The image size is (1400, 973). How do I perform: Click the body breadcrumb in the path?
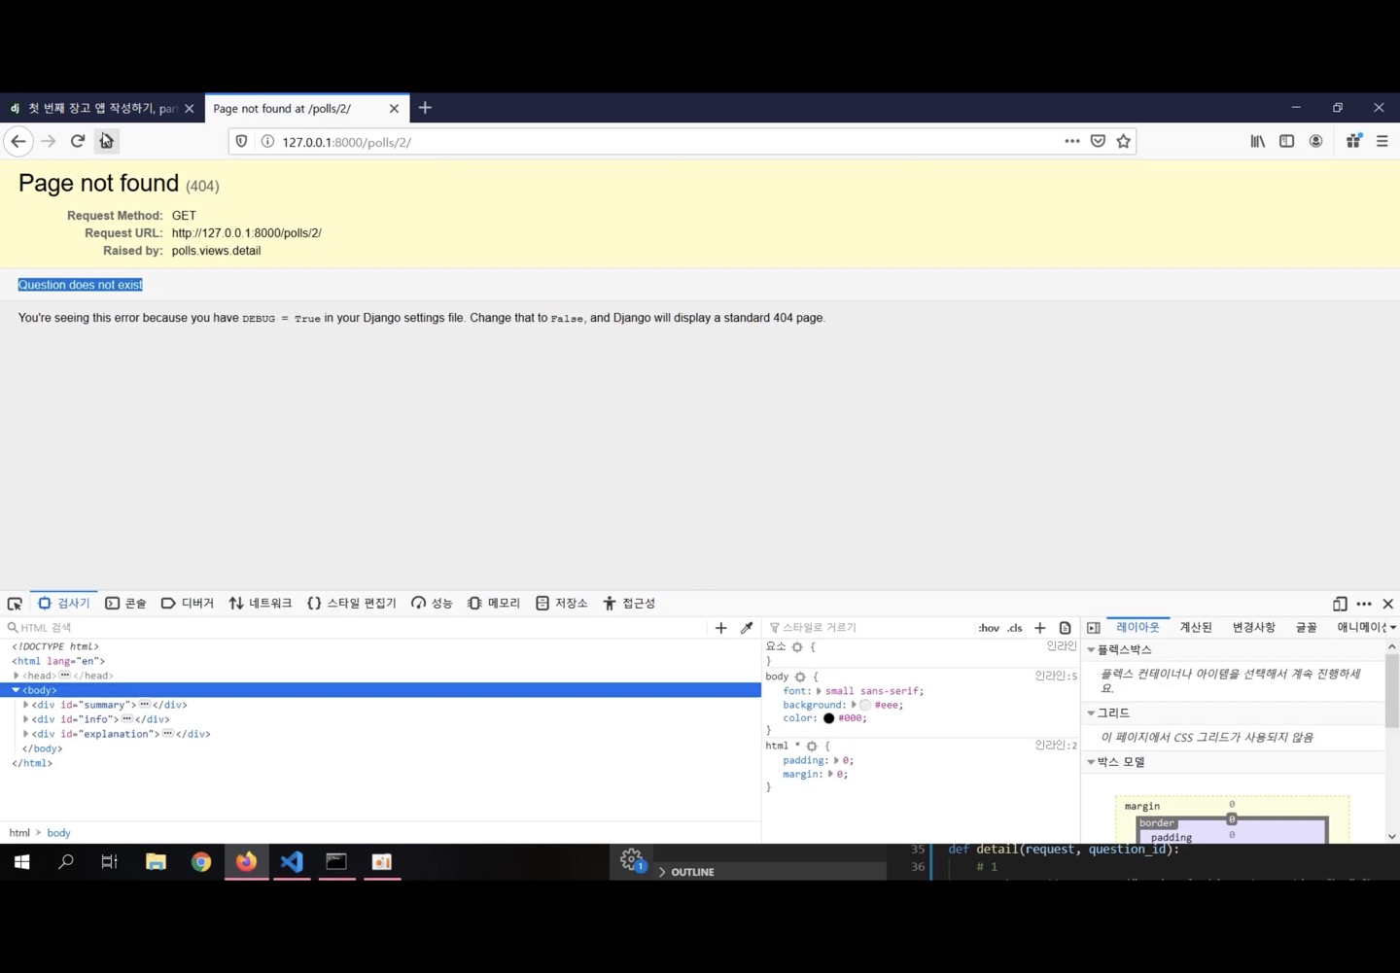pyautogui.click(x=58, y=833)
